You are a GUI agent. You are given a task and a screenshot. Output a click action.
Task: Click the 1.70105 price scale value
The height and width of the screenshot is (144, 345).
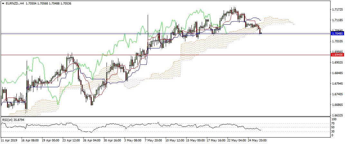point(338,41)
